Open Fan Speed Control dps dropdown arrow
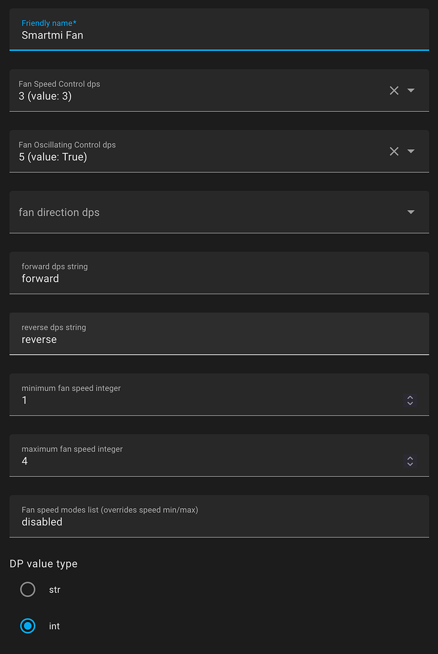438x654 pixels. tap(411, 91)
